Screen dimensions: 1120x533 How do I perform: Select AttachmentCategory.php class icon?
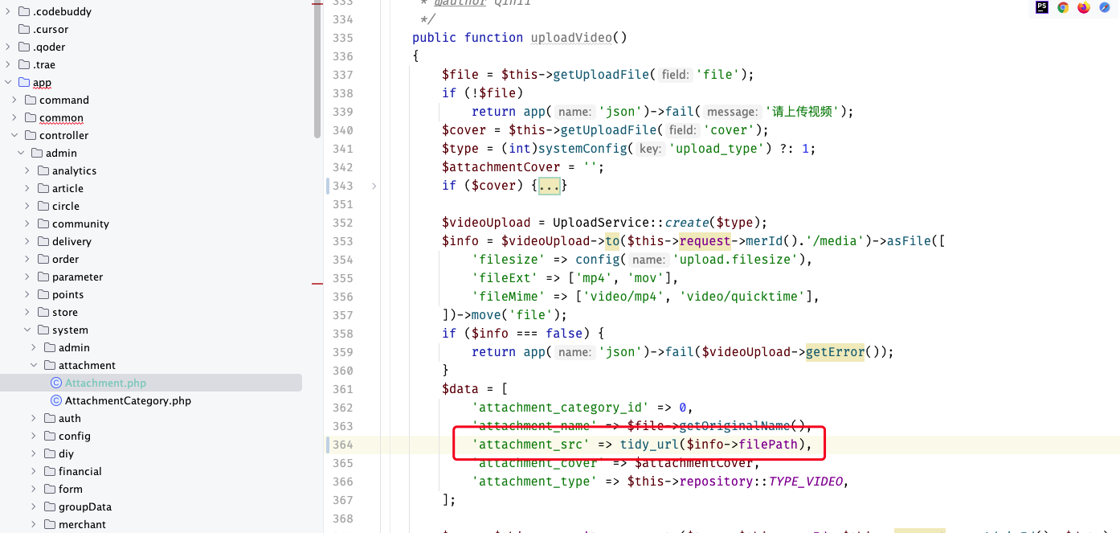[x=55, y=400]
